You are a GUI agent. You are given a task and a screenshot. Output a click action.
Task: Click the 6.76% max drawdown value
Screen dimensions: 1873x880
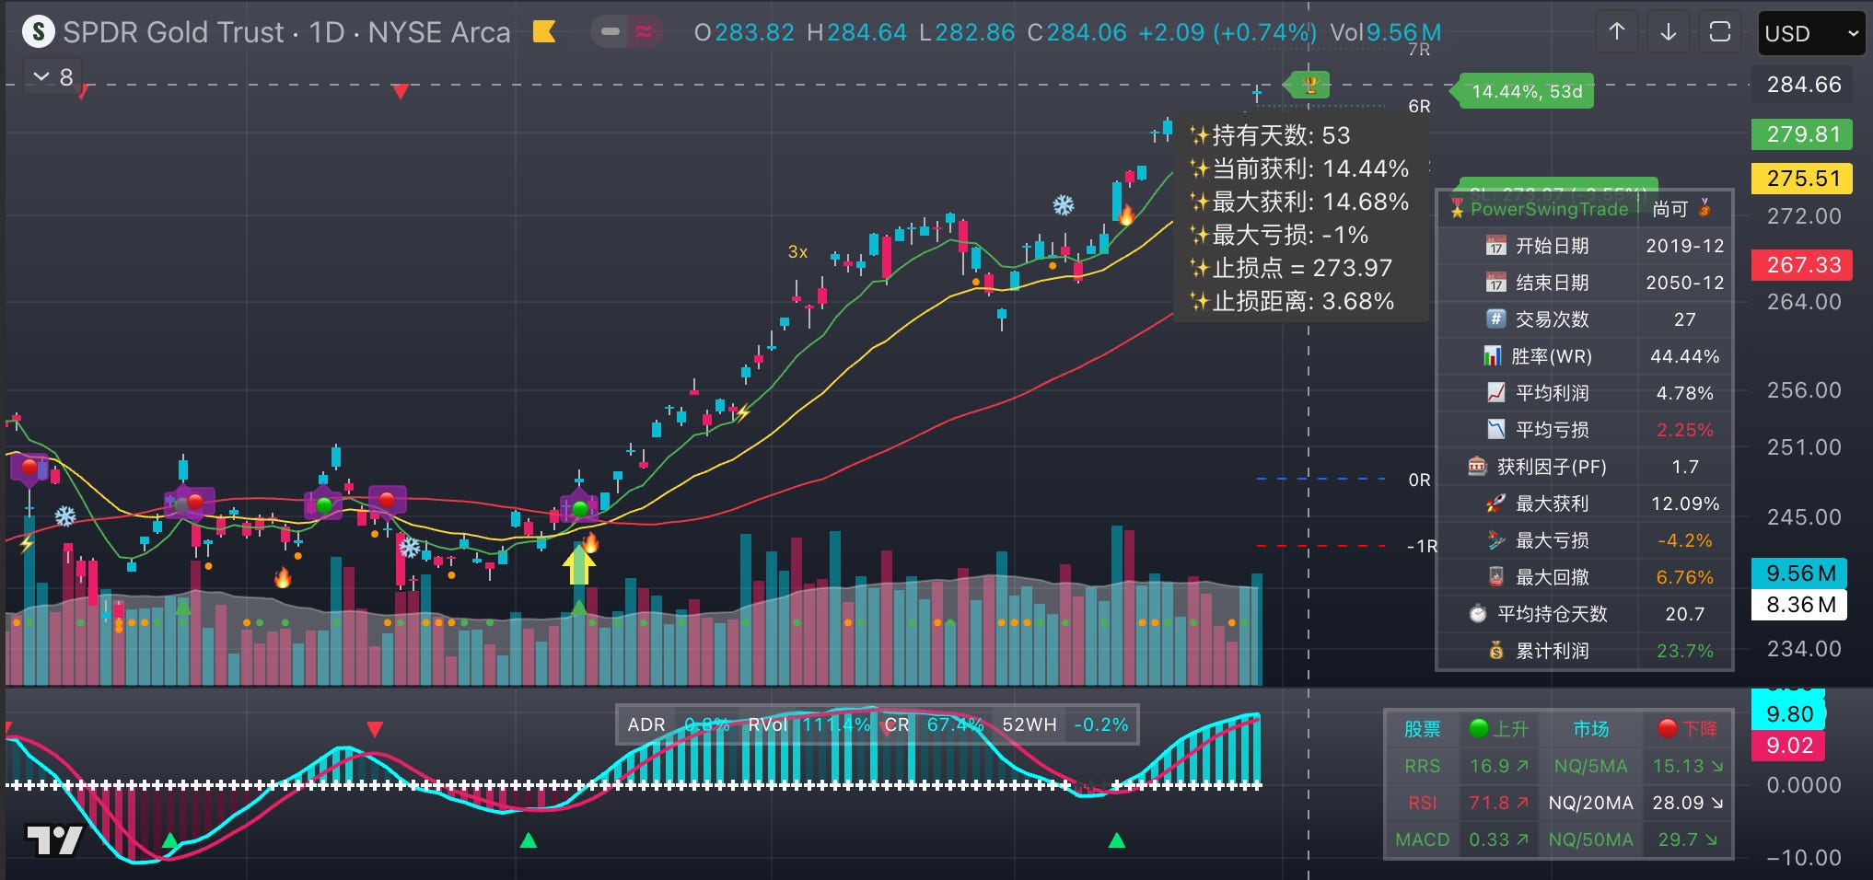pos(1684,577)
